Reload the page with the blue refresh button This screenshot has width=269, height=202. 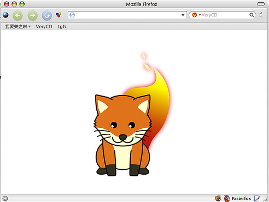[47, 15]
